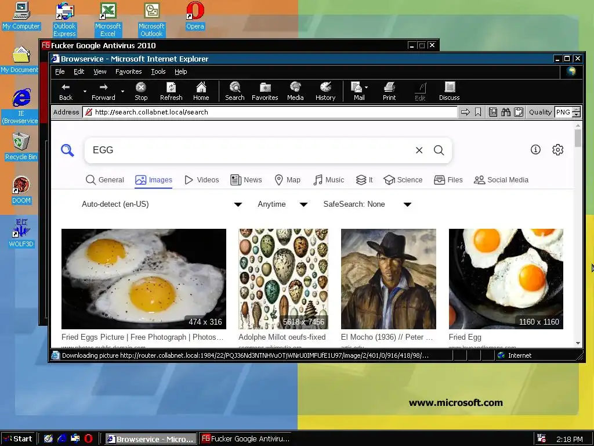The height and width of the screenshot is (446, 594).
Task: Open My Computer desktop icon
Action: [x=21, y=16]
